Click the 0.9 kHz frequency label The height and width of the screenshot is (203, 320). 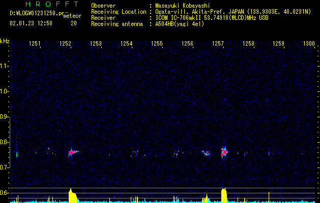(4, 117)
